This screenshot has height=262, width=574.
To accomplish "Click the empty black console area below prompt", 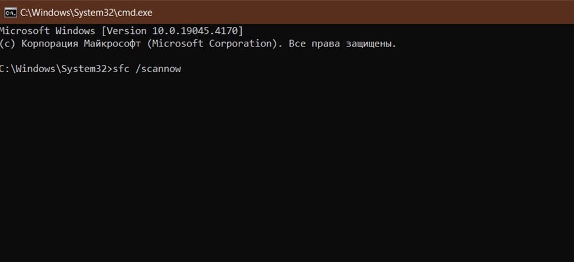I will pyautogui.click(x=287, y=172).
